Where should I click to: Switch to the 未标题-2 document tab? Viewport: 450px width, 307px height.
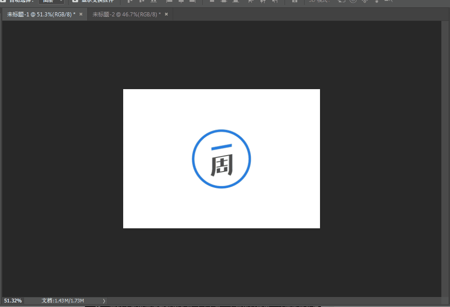click(x=126, y=15)
